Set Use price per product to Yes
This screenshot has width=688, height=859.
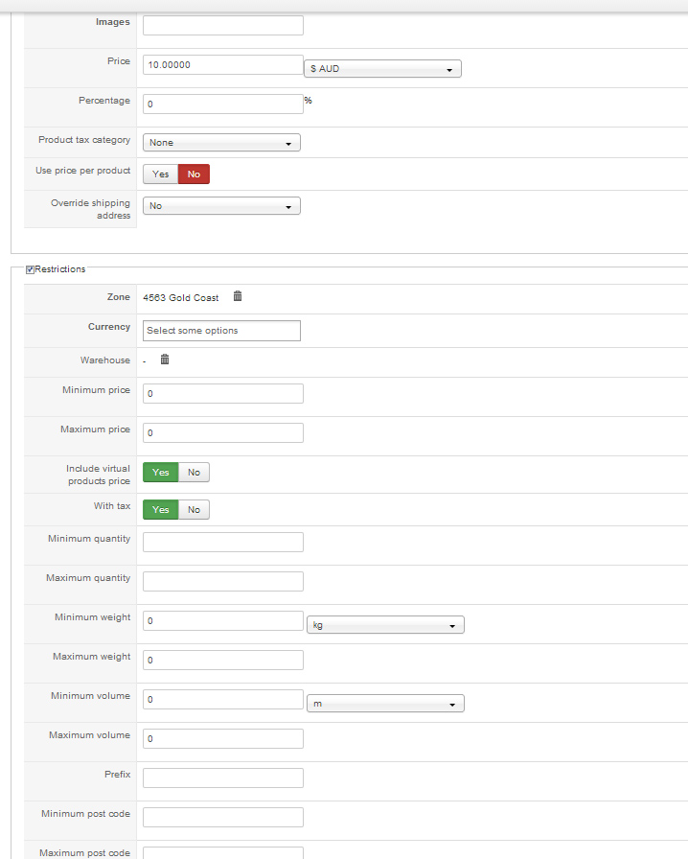coord(160,174)
